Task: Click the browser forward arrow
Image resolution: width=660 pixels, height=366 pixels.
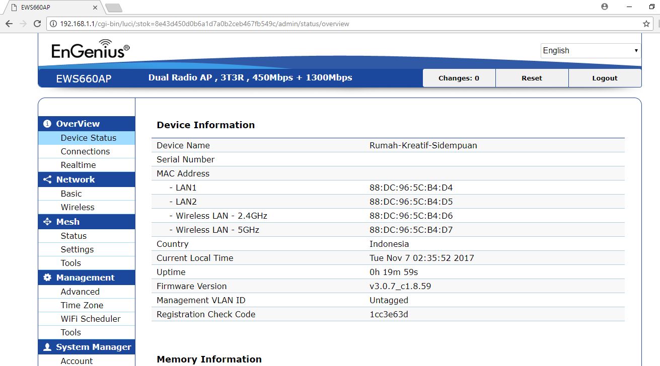Action: pos(23,24)
